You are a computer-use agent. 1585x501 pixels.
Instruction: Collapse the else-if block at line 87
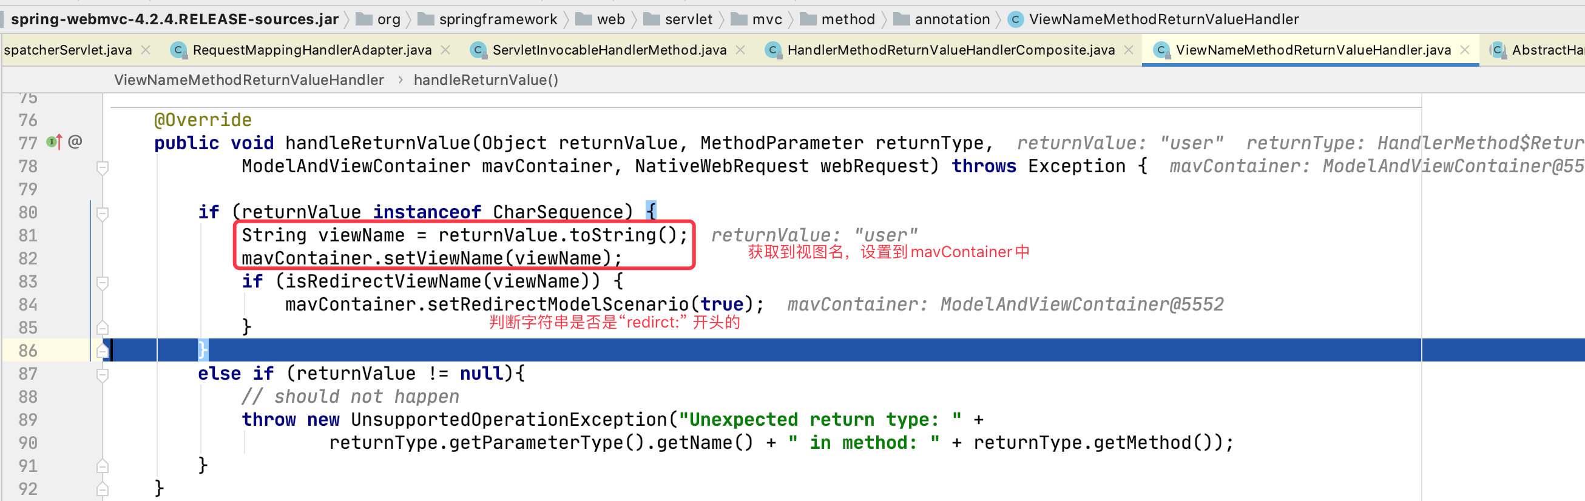(x=103, y=374)
